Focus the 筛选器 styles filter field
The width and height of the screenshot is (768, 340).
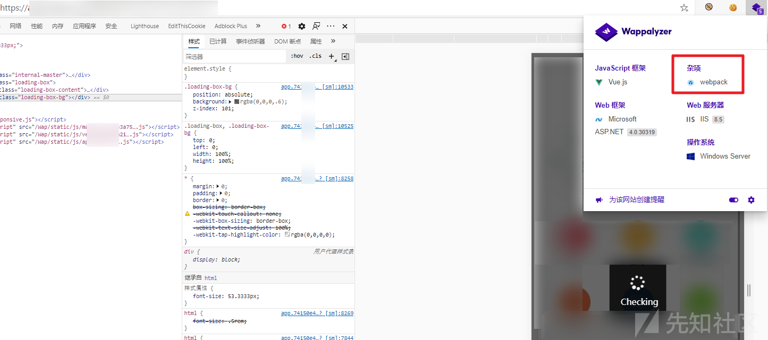tap(234, 56)
